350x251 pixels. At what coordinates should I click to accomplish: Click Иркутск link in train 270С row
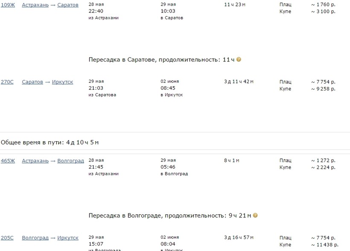62,82
